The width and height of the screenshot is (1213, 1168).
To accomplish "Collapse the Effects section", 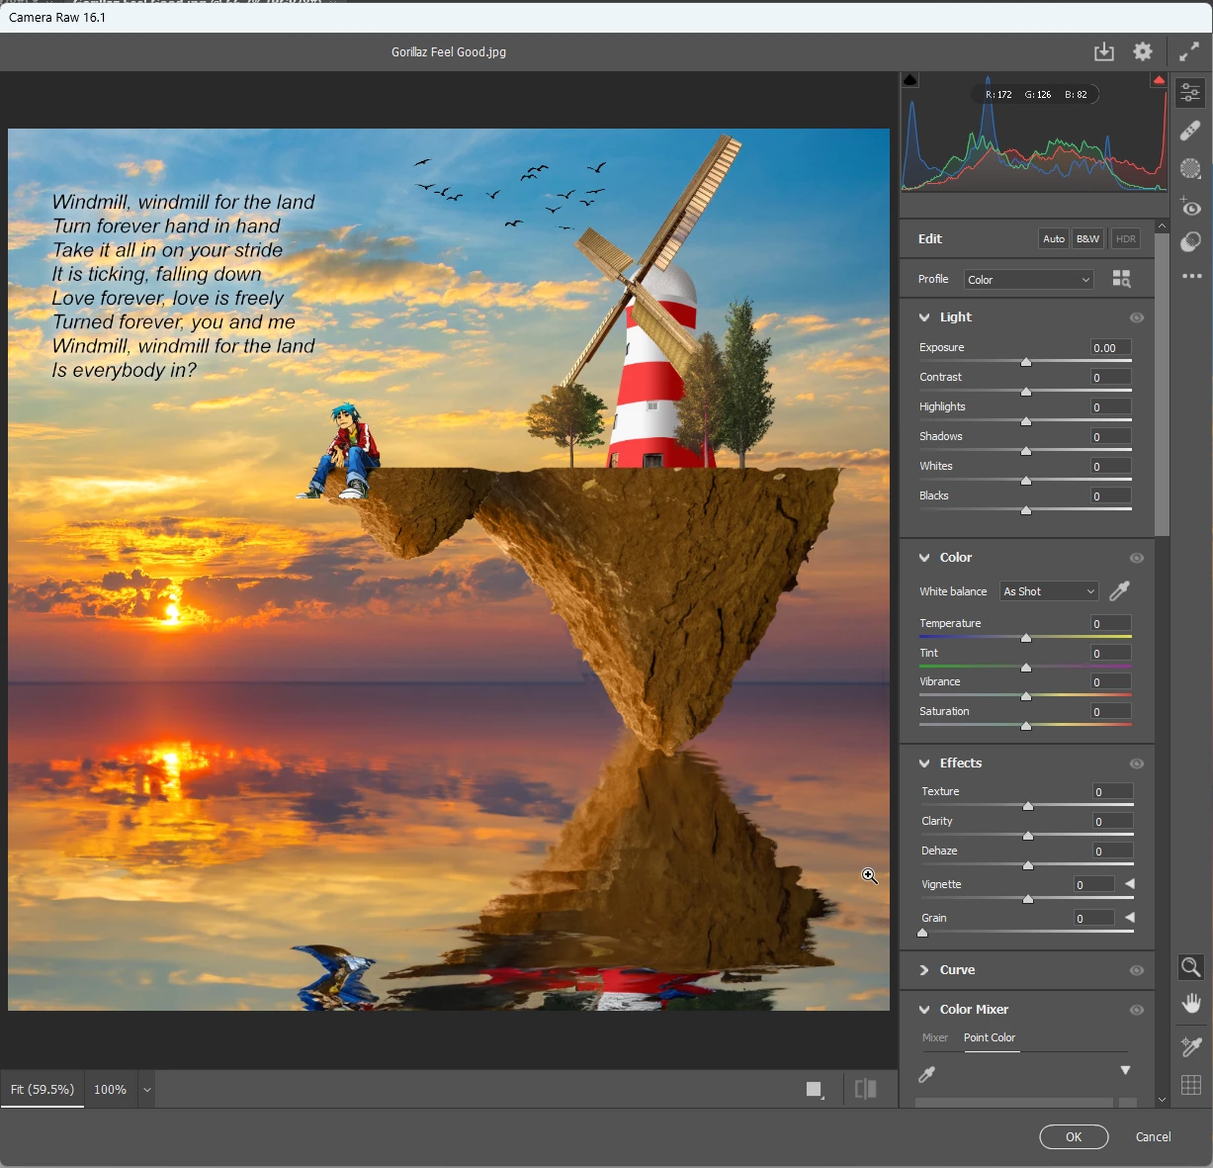I will [924, 764].
